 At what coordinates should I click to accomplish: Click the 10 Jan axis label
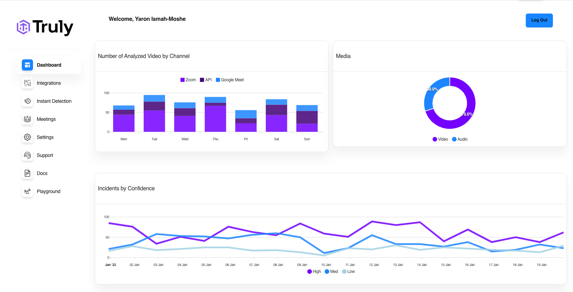click(x=326, y=265)
